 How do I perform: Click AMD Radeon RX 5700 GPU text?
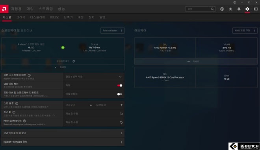click(x=165, y=48)
